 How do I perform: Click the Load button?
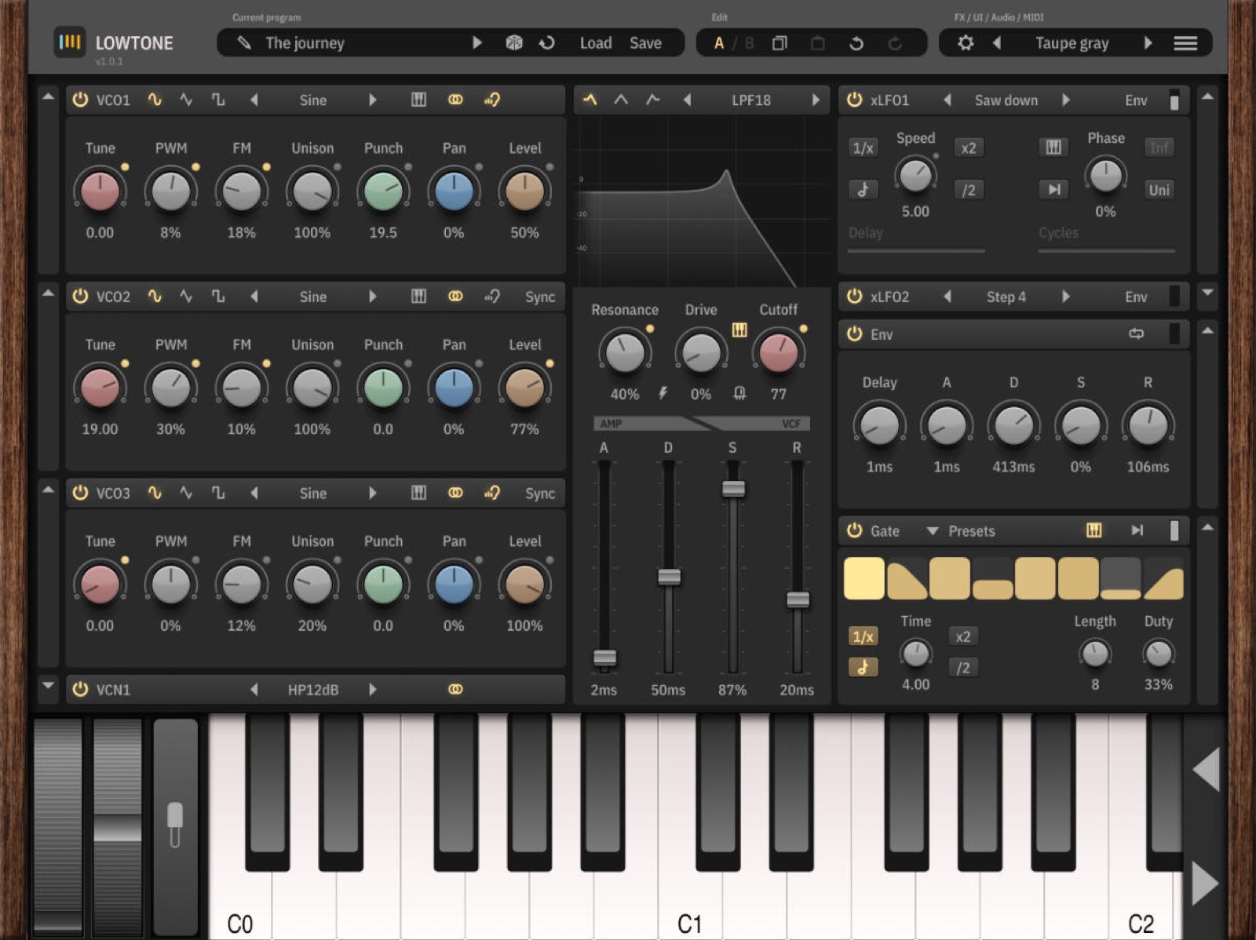[x=596, y=43]
